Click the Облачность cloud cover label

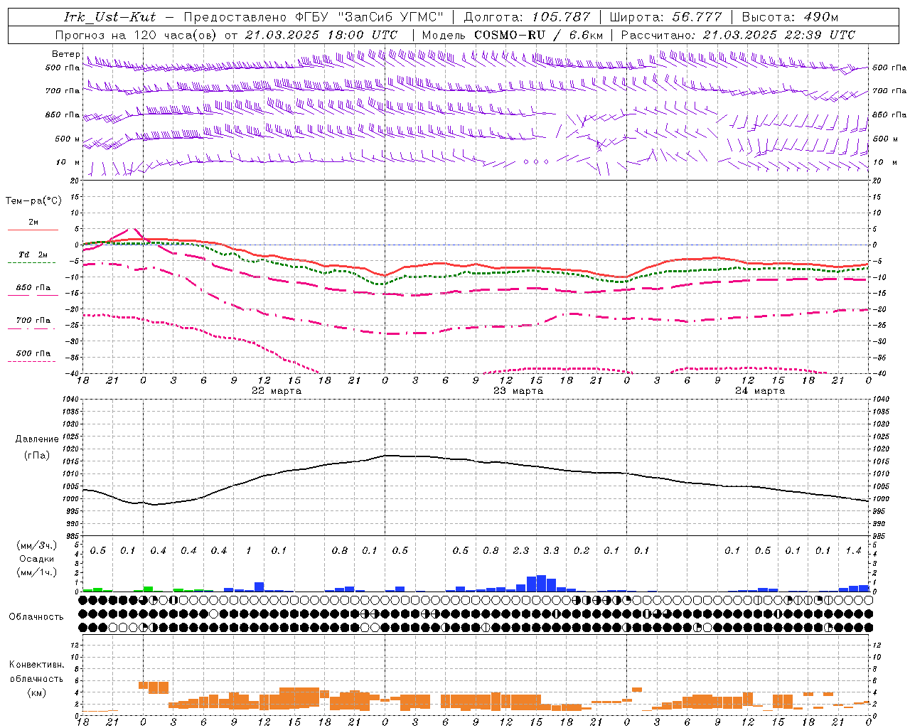click(x=36, y=617)
